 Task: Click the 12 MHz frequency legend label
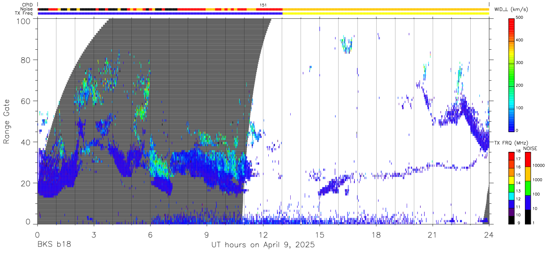518,199
